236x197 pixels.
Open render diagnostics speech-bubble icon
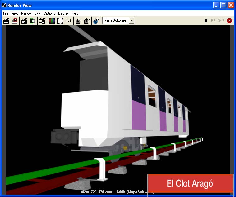click(x=96, y=21)
